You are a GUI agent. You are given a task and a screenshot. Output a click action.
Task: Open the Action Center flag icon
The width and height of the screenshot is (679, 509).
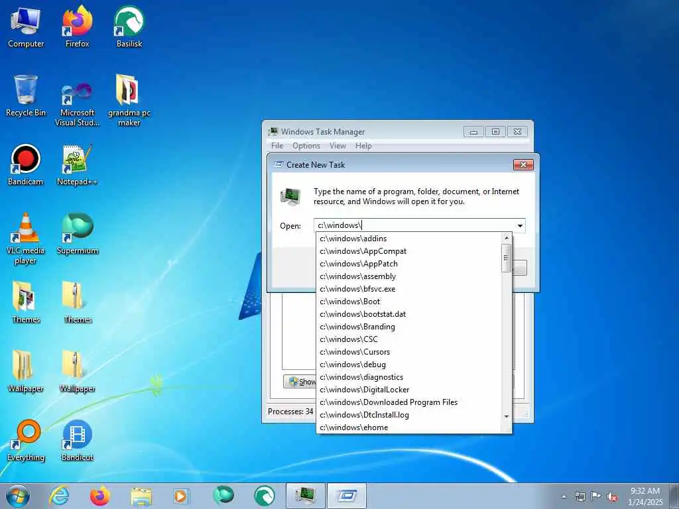(596, 496)
